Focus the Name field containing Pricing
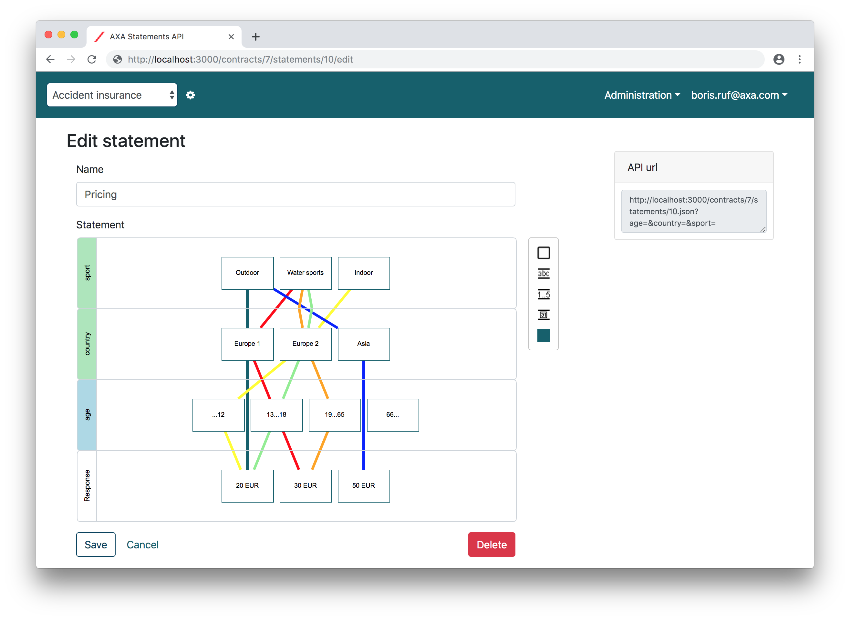Image resolution: width=850 pixels, height=620 pixels. (x=295, y=195)
